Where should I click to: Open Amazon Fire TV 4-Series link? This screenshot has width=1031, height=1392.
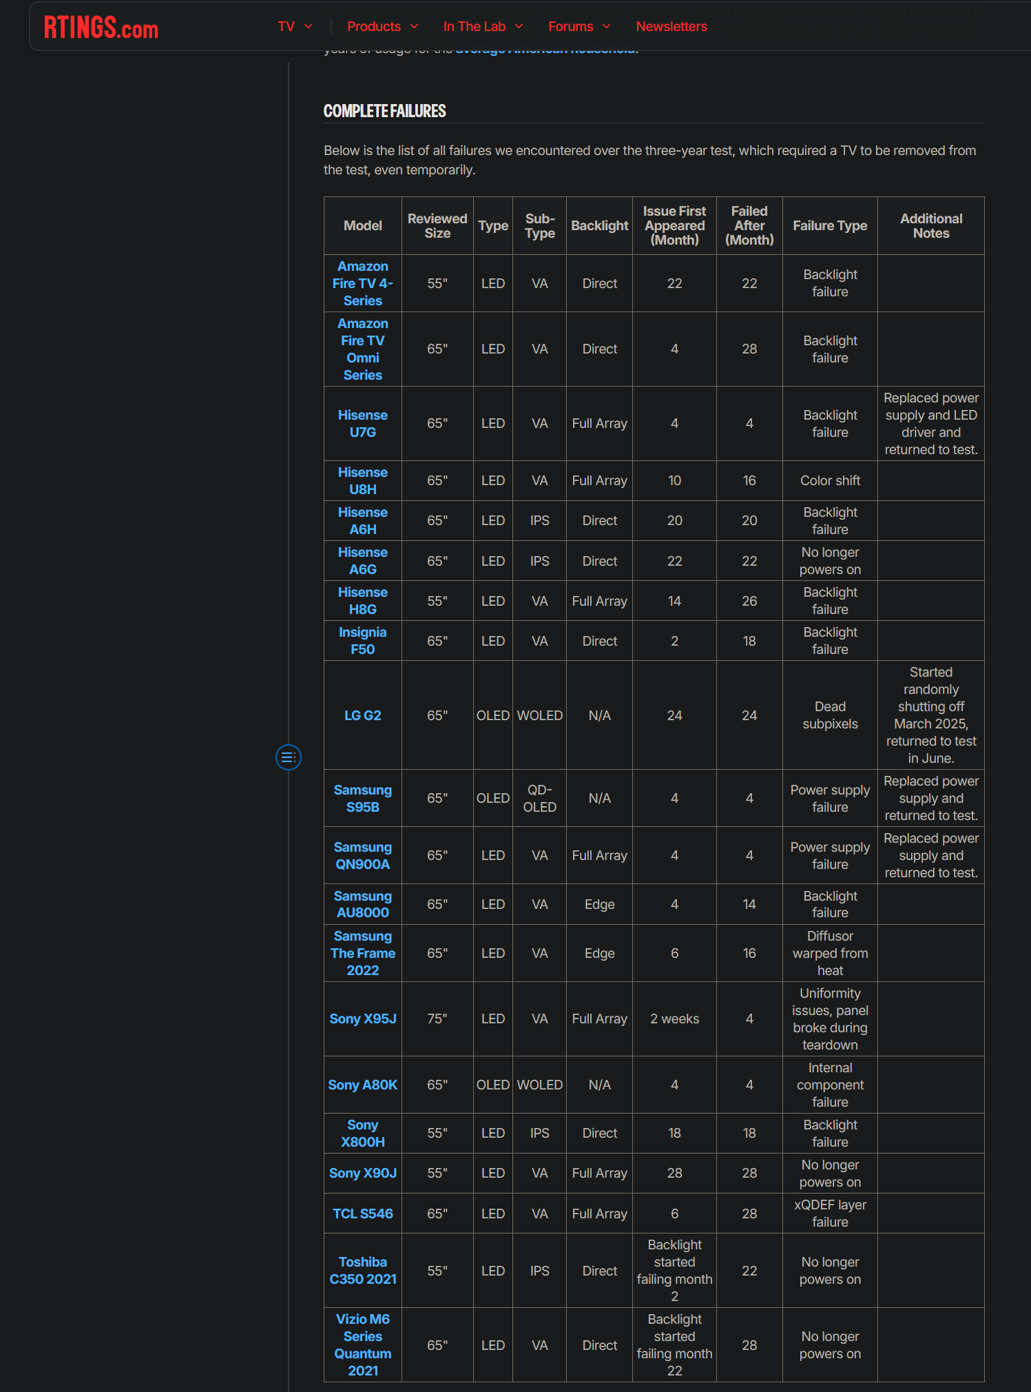363,283
